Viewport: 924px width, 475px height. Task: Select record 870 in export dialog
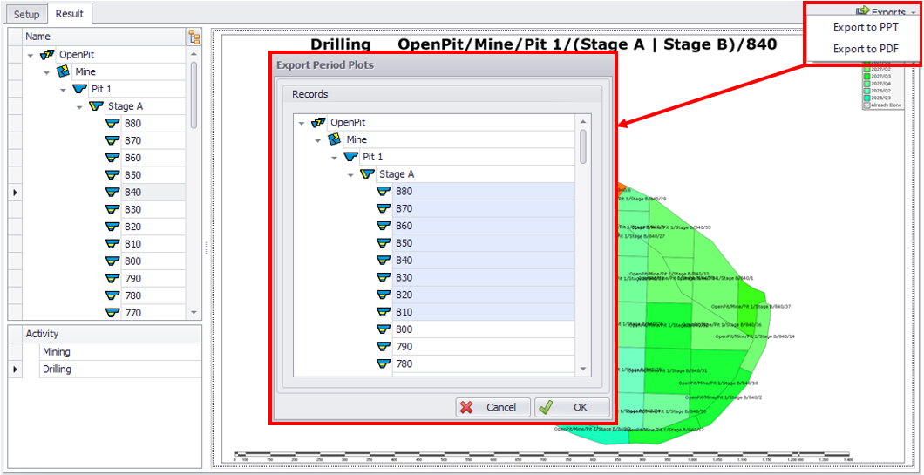(x=484, y=208)
